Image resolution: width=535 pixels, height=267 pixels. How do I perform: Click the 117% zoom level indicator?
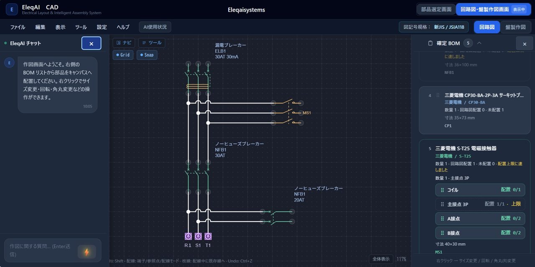[401, 259]
